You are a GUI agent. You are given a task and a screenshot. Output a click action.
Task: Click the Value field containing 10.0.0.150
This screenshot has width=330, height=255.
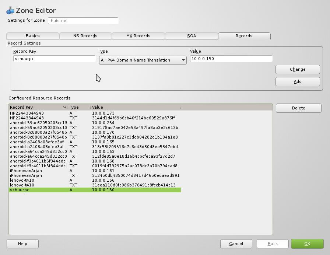pyautogui.click(x=231, y=59)
